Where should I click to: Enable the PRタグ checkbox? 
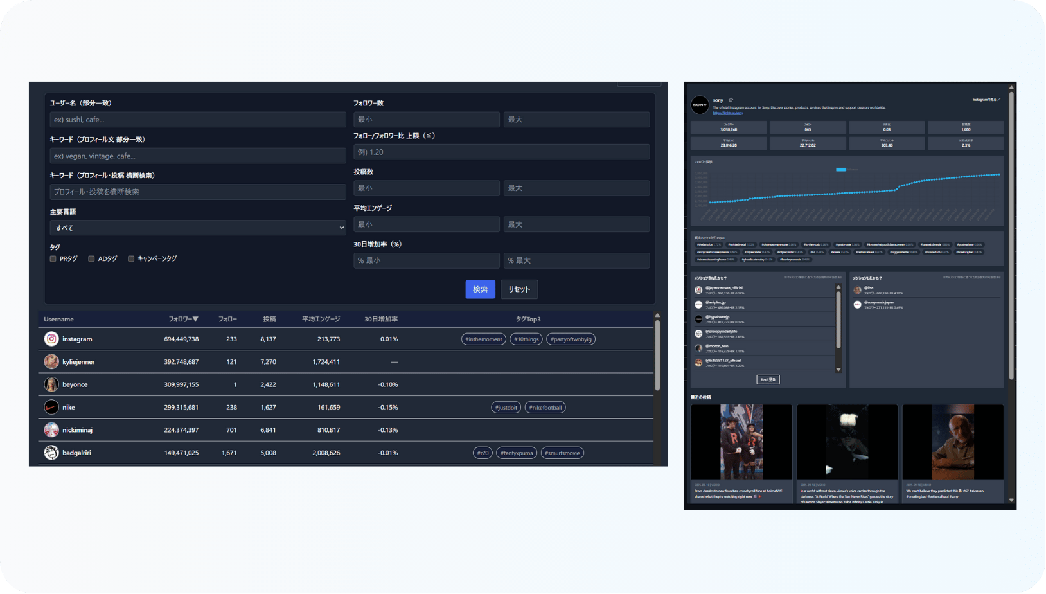(53, 258)
